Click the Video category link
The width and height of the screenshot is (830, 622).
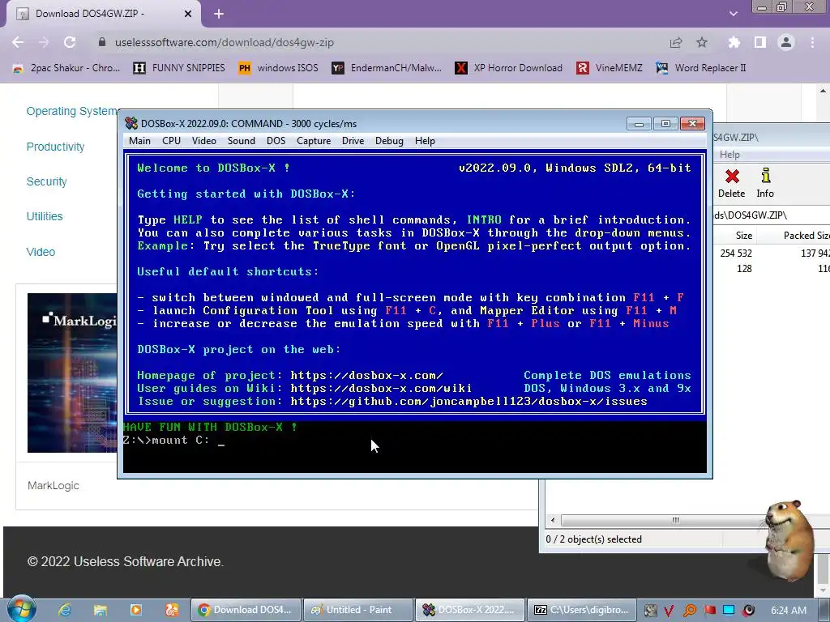click(41, 252)
